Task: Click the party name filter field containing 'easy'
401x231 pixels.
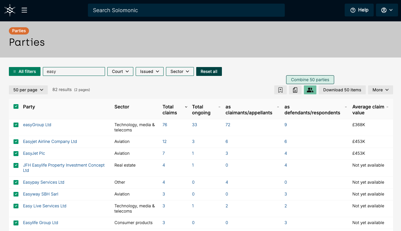Action: [x=74, y=72]
